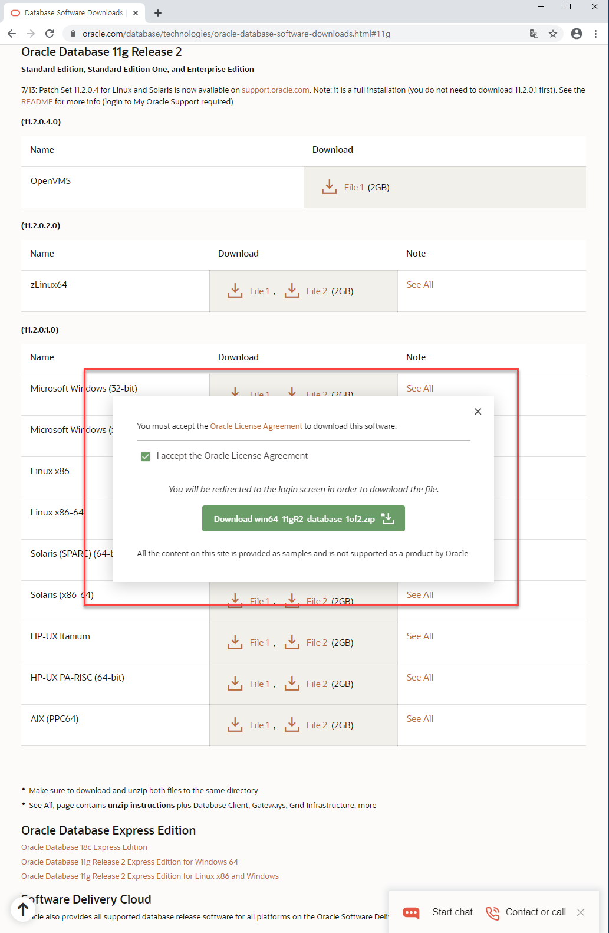
Task: Open the README link
Action: tap(37, 102)
